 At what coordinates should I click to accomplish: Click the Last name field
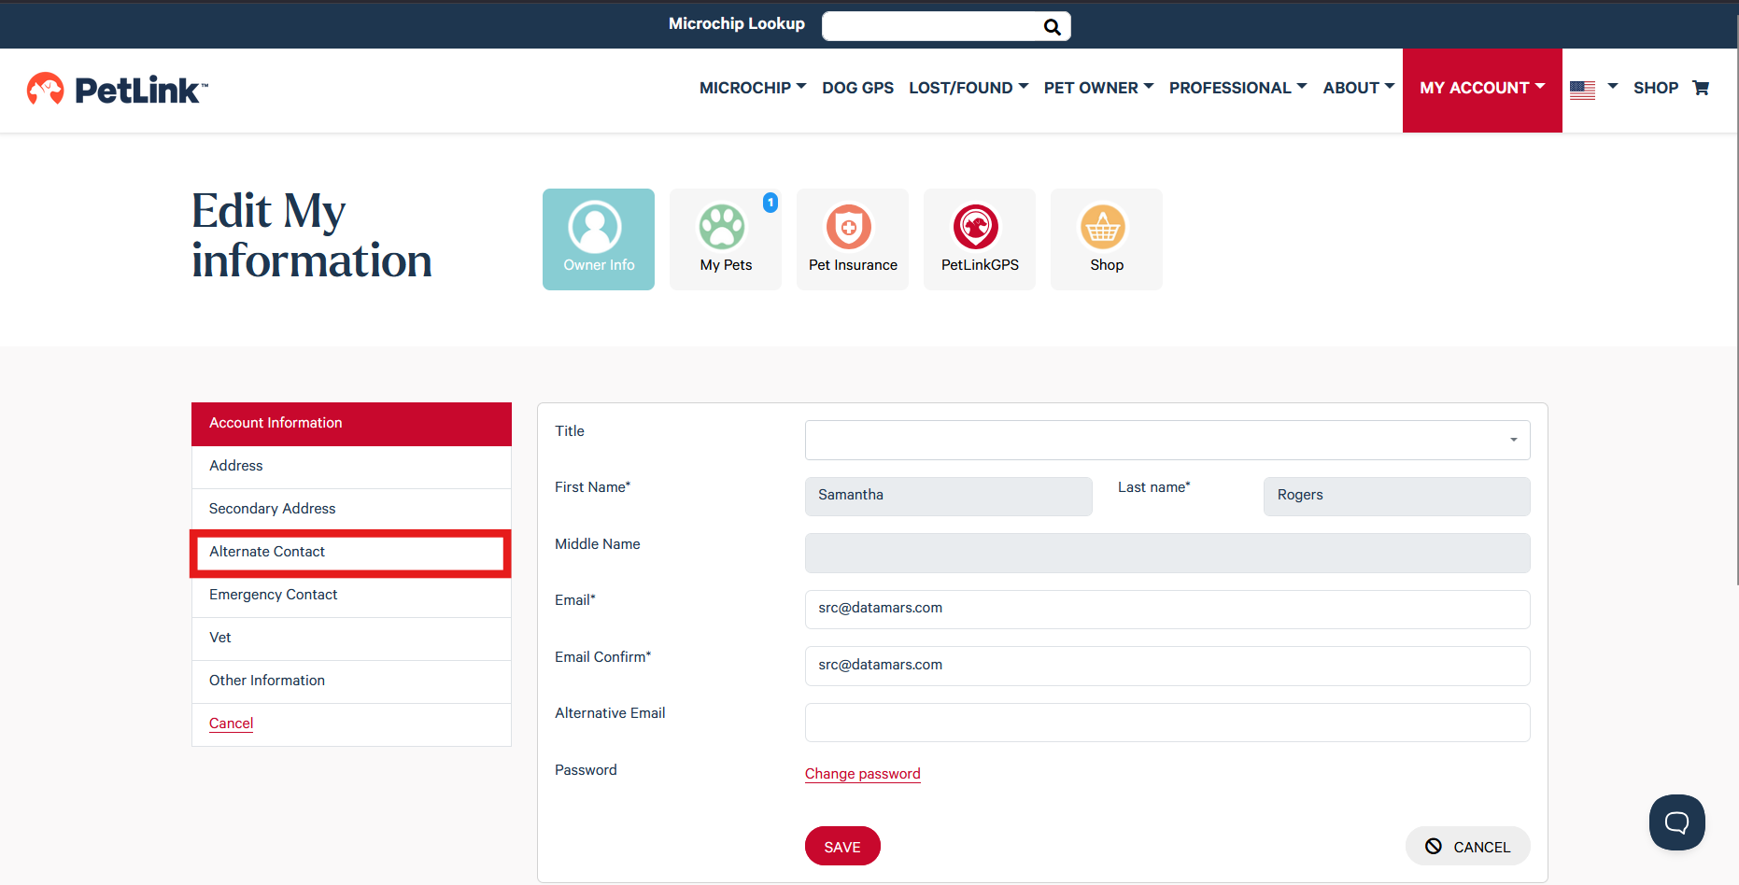tap(1397, 497)
